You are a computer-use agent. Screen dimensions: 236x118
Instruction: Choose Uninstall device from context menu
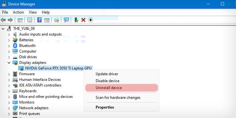[x=121, y=88]
